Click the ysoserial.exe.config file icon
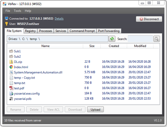 (11, 93)
